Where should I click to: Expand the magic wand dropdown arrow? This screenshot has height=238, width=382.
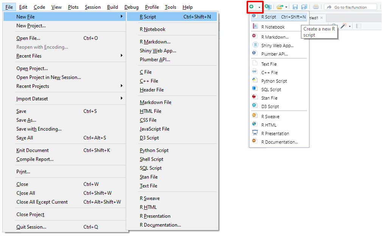tap(349, 26)
